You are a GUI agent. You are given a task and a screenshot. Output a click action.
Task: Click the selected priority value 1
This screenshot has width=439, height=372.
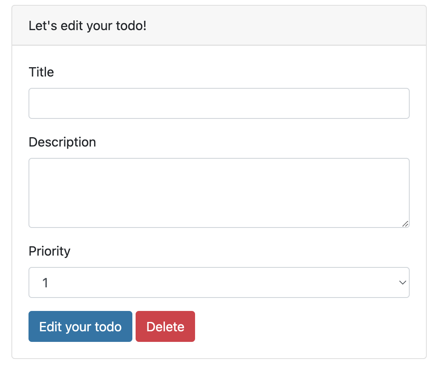(46, 282)
